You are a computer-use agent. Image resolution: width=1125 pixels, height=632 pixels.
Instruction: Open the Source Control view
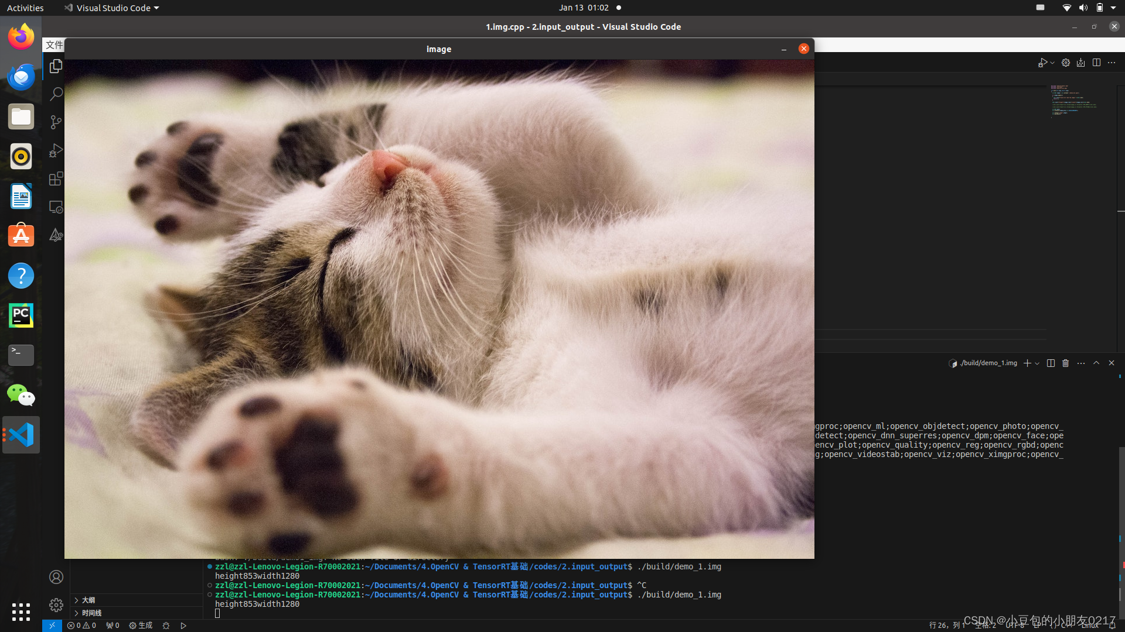pyautogui.click(x=56, y=122)
